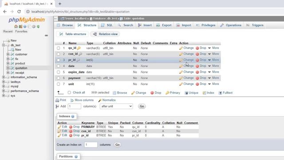Click Move columns icon
284x160 pixels.
[x=72, y=100]
